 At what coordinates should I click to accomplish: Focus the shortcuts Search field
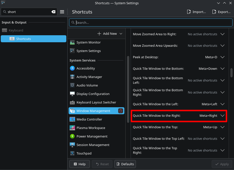pos(150,22)
